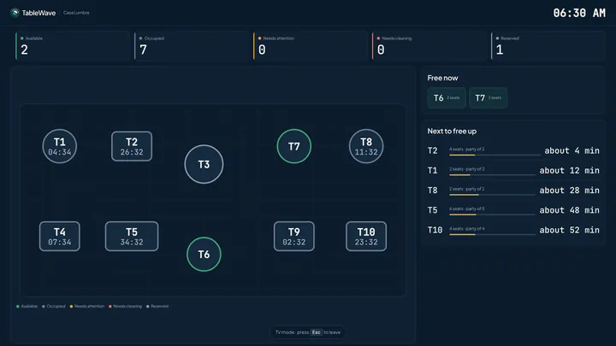
Task: Open the Reserved count card
Action: click(x=548, y=46)
